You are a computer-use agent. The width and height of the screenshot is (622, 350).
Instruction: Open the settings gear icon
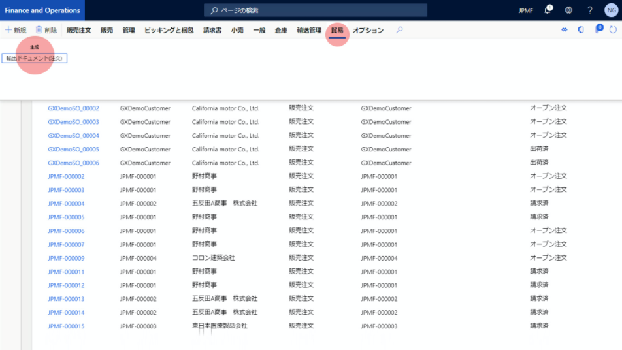coord(568,10)
